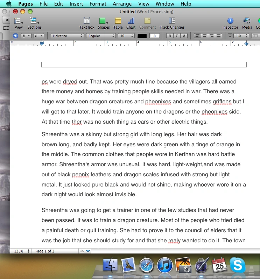The height and width of the screenshot is (279, 260).
Task: Open the View toolbar button
Action: pyautogui.click(x=19, y=23)
